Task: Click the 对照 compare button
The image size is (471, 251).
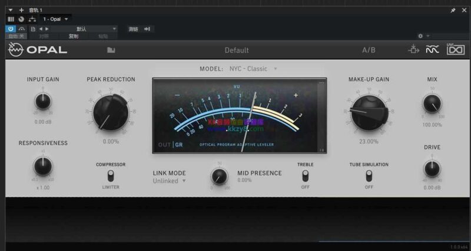Action: (44, 36)
